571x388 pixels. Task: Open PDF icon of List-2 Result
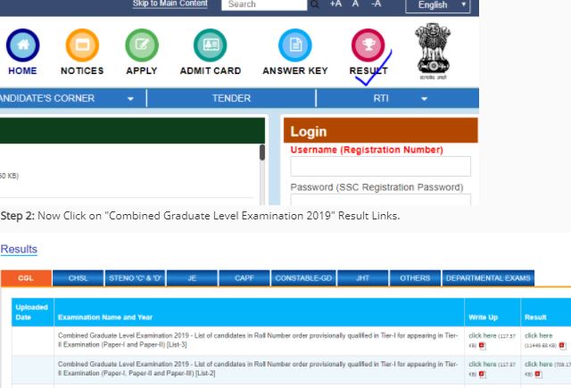538,374
